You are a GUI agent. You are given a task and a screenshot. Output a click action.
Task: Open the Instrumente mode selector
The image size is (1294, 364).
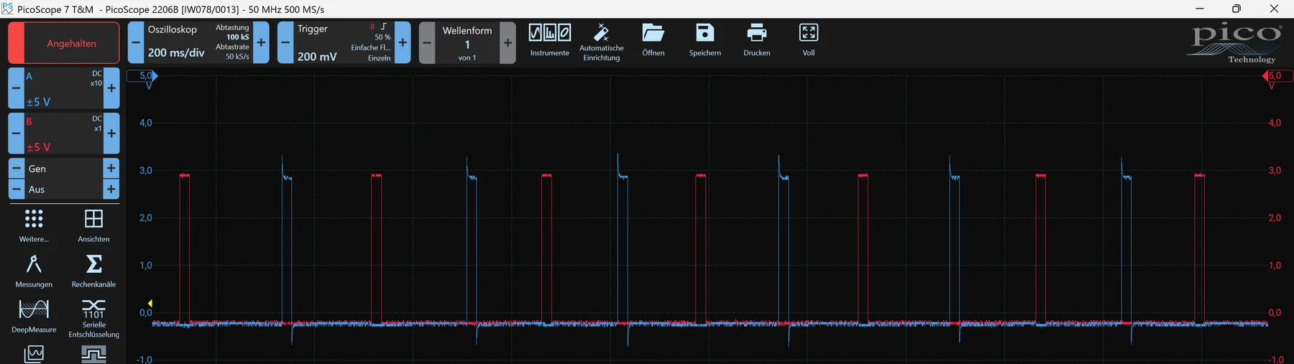550,40
